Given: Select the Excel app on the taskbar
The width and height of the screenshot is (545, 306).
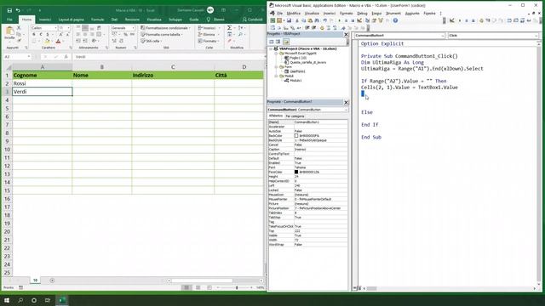Looking at the screenshot, I should click(62, 300).
